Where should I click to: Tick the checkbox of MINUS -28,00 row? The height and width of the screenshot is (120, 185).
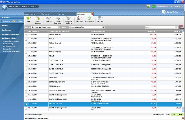26,40
